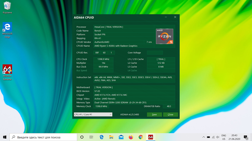Viewport: 252px width, 141px height.
Task: Click the Multiplier value 14x
Action: [x=103, y=63]
